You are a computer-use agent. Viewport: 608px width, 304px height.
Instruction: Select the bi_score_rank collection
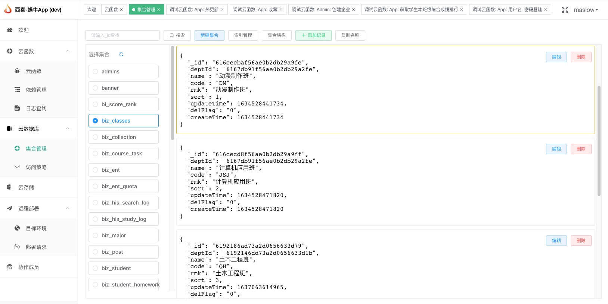(124, 104)
